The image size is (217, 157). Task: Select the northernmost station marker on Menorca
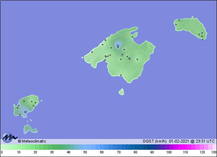click(x=179, y=20)
